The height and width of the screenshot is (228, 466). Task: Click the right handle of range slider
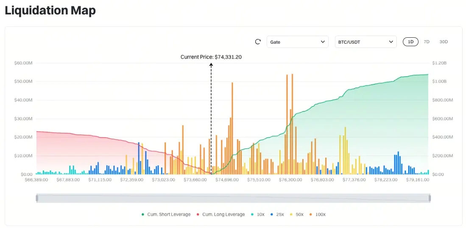pos(430,198)
